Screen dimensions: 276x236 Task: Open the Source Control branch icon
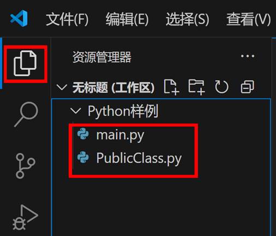[x=25, y=166]
